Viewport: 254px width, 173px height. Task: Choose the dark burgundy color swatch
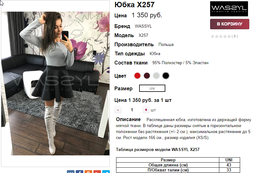pos(147,75)
